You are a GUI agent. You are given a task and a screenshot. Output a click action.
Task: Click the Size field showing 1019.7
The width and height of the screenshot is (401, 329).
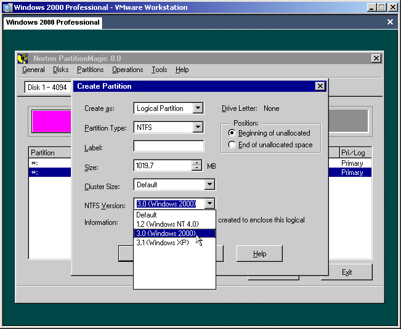click(x=163, y=166)
